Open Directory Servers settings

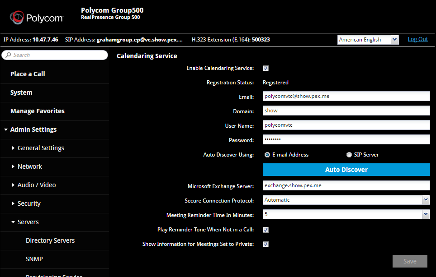click(x=50, y=240)
